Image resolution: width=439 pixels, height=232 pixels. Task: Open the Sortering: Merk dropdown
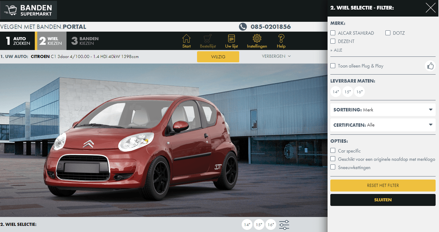coord(383,110)
